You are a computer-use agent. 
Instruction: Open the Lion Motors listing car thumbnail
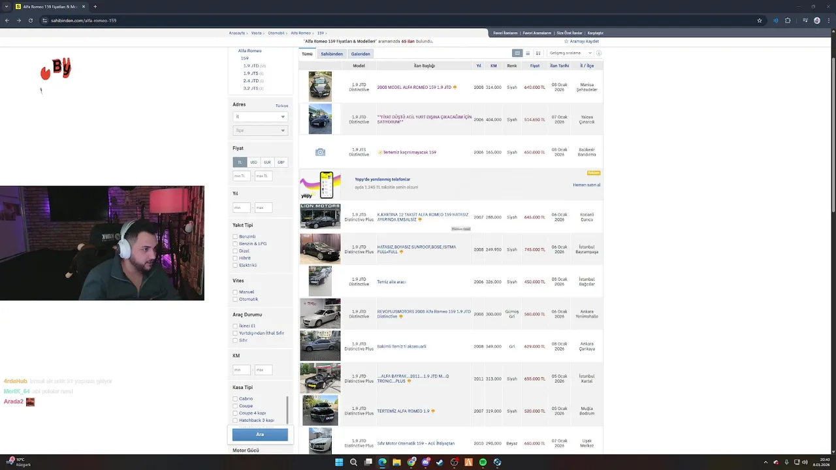320,217
